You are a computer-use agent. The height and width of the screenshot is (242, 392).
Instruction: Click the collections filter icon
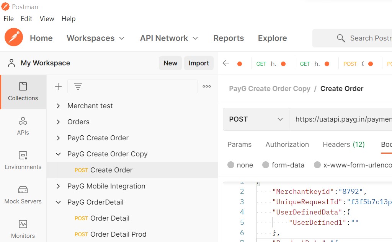click(x=78, y=86)
